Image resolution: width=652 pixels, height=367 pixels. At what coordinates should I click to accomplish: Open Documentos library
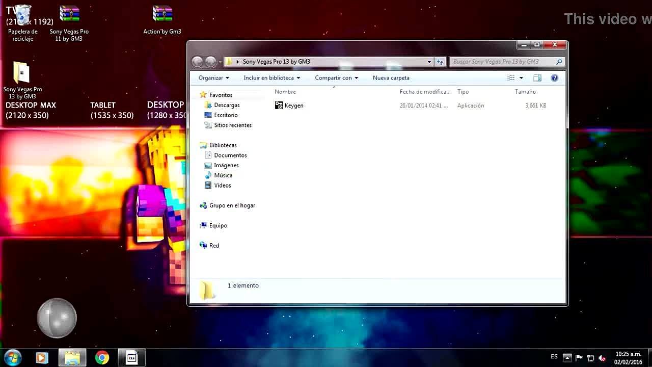click(x=230, y=155)
